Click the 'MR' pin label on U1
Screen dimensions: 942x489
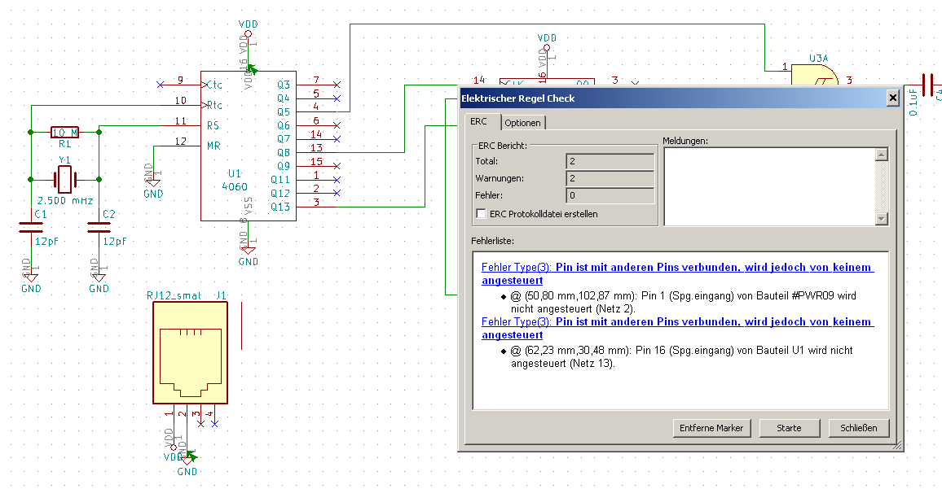pos(213,146)
